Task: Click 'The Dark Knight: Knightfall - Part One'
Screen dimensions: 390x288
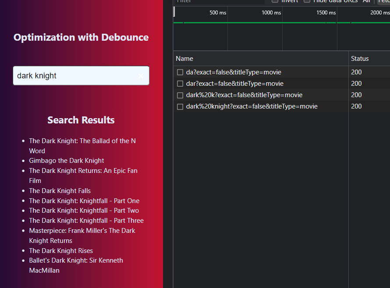Action: 84,201
